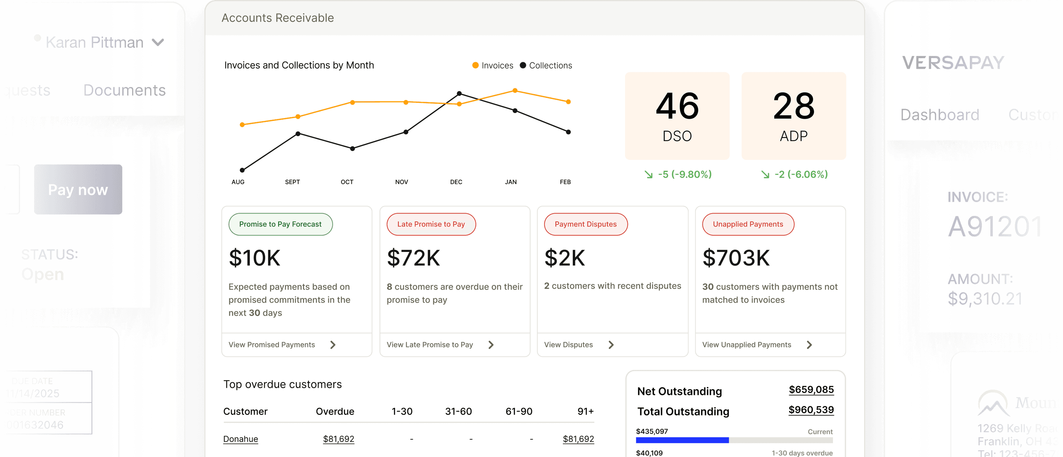Click chevron next to View Unapplied Payments
Image resolution: width=1063 pixels, height=457 pixels.
pyautogui.click(x=809, y=345)
